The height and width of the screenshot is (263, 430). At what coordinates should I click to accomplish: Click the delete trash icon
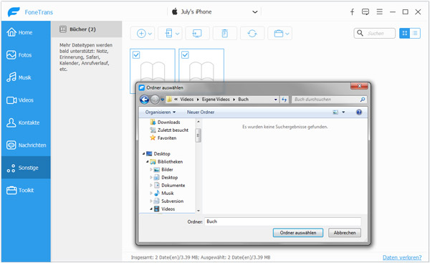[x=224, y=34]
